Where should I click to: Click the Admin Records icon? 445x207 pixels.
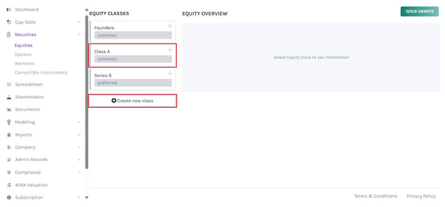click(9, 159)
